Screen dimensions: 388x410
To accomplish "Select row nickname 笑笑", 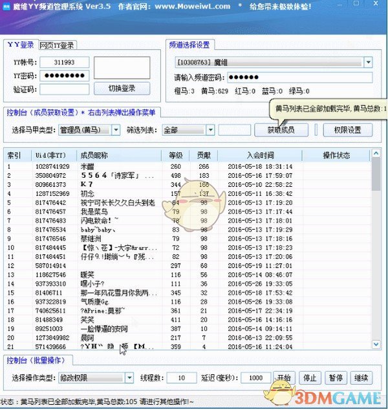I will coord(188,319).
